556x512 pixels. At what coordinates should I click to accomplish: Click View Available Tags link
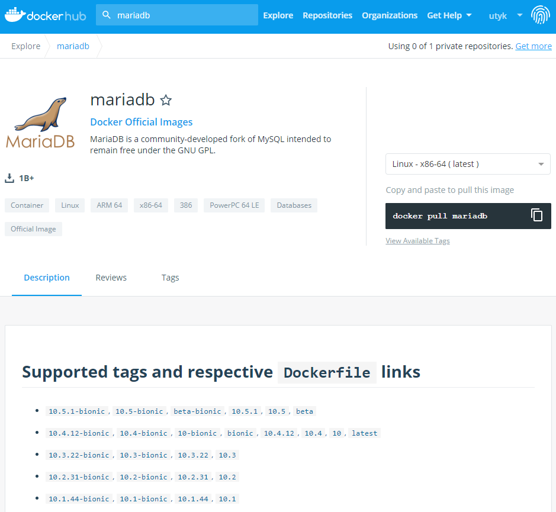(417, 241)
